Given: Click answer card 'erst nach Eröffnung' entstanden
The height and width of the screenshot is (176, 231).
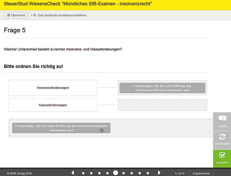Looking at the screenshot, I should (x=61, y=128).
